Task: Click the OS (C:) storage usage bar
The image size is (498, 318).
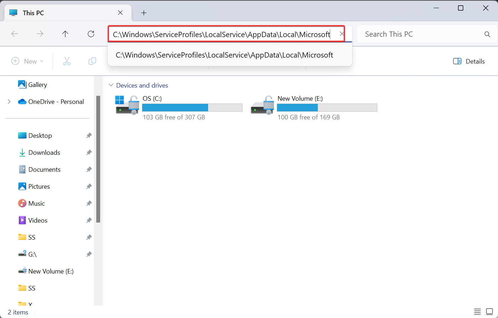Action: click(x=192, y=107)
